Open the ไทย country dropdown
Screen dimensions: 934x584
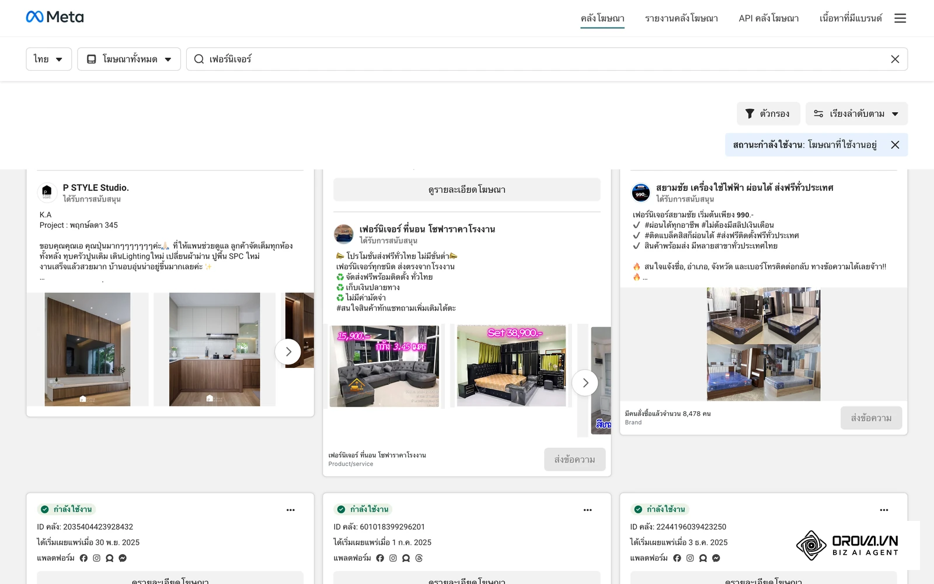tap(48, 59)
